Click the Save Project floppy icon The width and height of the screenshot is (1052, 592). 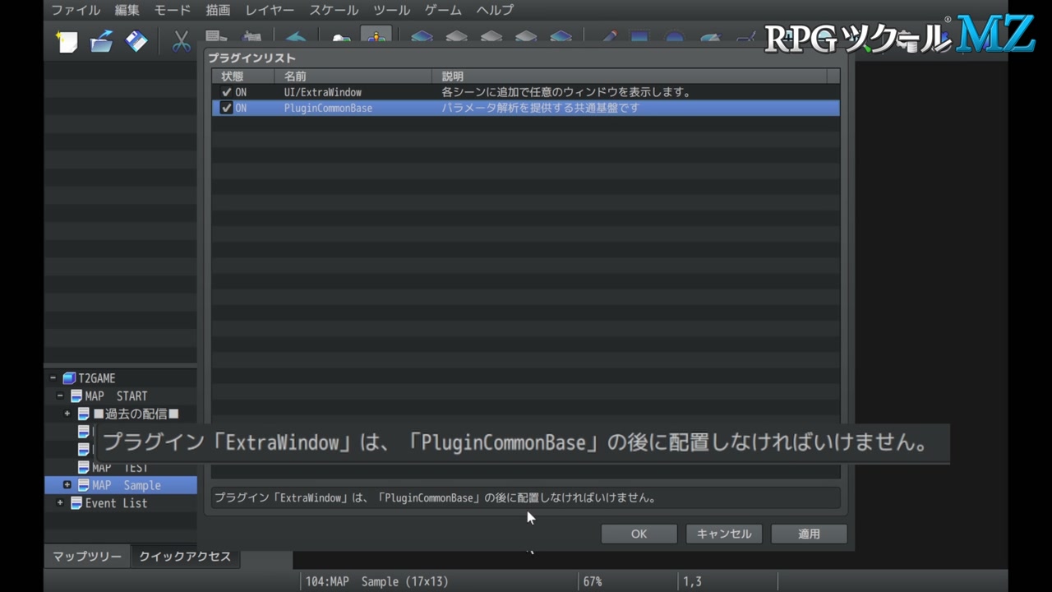(x=136, y=40)
